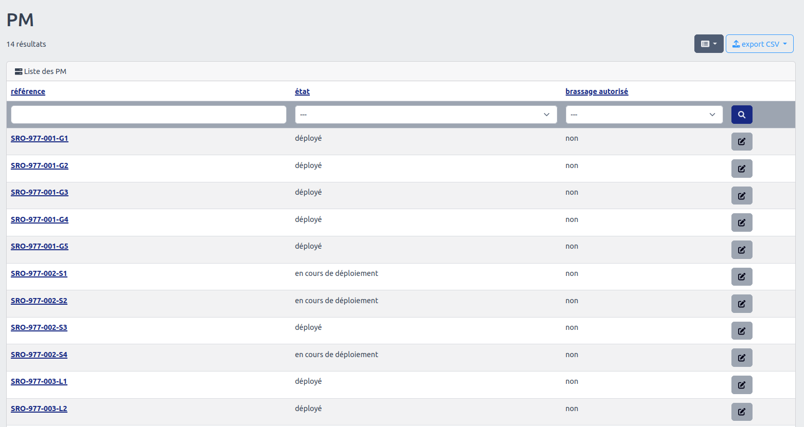
Task: Click the blue magnifier search button
Action: click(741, 115)
